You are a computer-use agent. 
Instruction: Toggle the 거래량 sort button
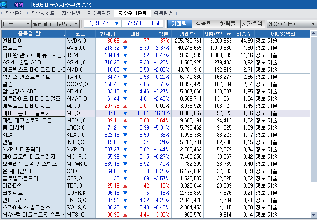(x=180, y=23)
